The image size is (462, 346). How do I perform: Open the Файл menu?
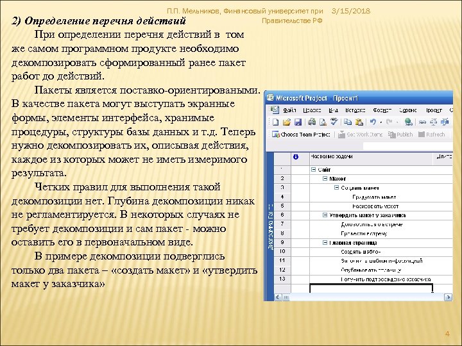[289, 110]
